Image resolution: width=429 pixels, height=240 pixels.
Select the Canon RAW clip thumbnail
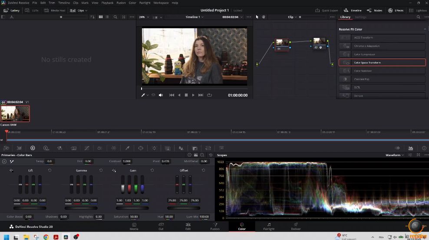coord(15,113)
